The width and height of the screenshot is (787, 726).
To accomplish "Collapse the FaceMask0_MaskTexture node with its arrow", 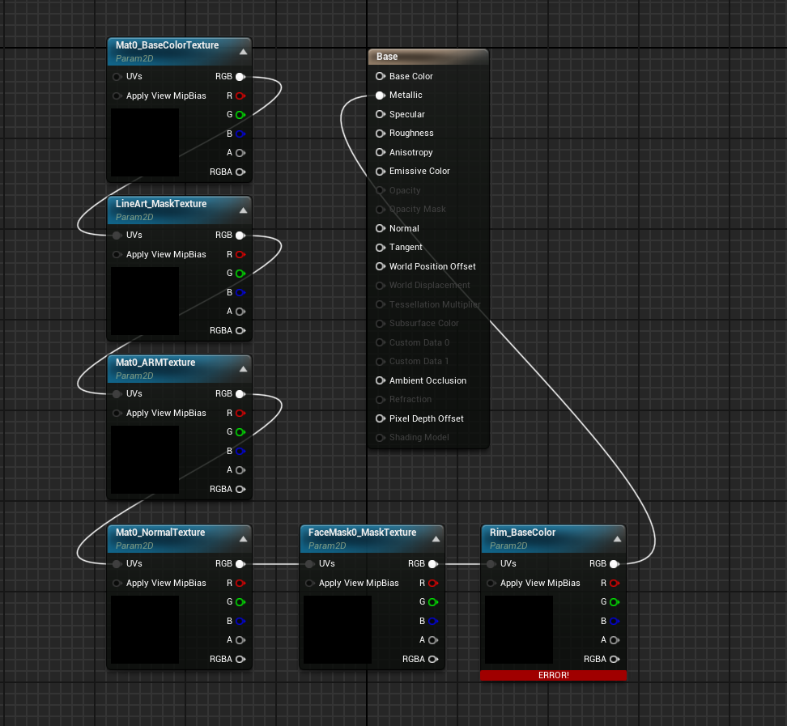I will point(436,539).
